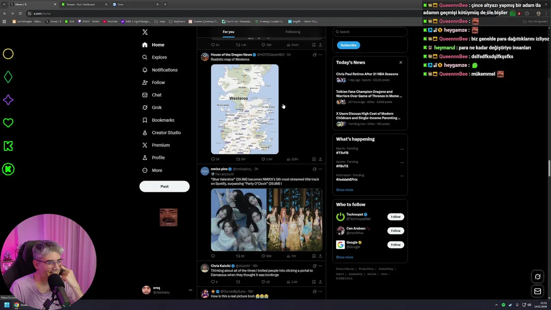Close the Today's News panel
551x310 pixels.
(400, 62)
